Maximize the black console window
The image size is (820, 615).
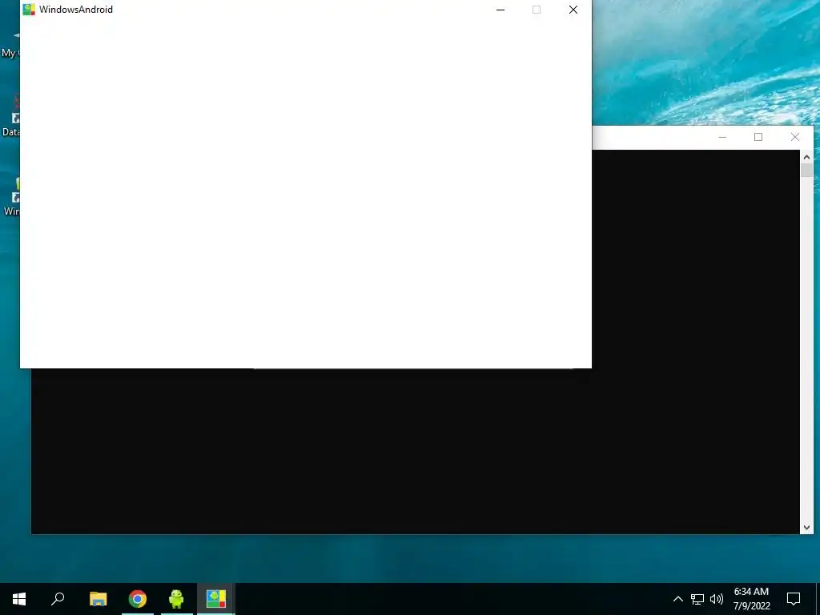tap(758, 137)
